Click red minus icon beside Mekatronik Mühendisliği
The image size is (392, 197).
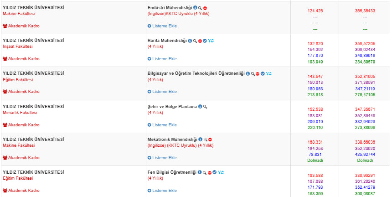[210, 139]
